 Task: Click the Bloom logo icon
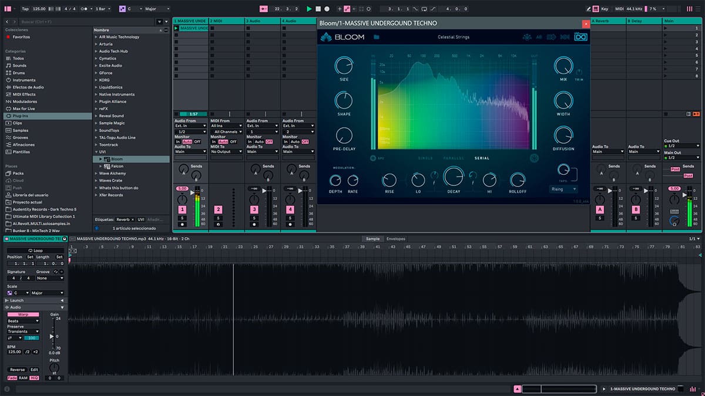coord(326,37)
